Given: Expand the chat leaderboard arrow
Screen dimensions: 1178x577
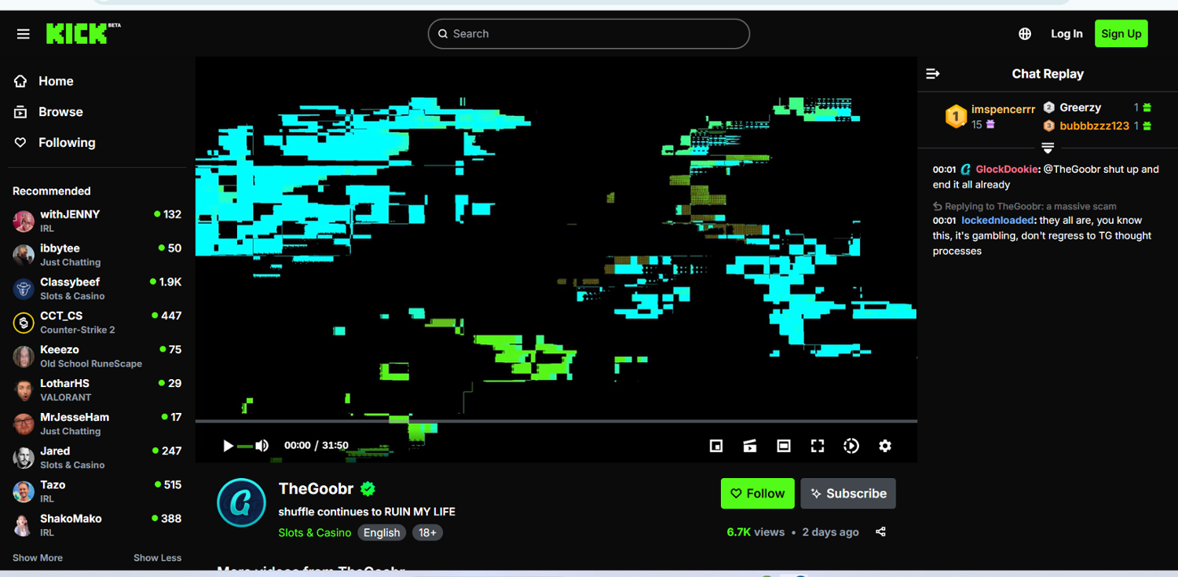Looking at the screenshot, I should 1047,148.
